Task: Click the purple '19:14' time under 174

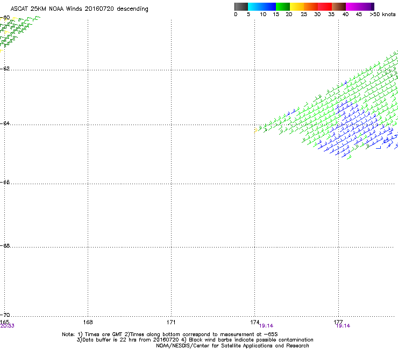Action: tap(266, 326)
